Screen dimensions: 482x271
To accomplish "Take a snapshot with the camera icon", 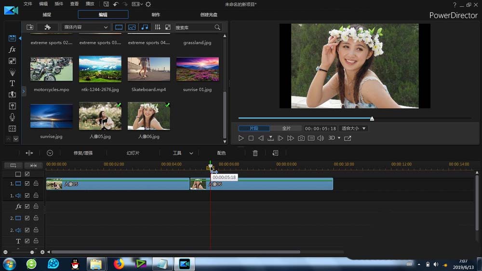I will point(301,138).
